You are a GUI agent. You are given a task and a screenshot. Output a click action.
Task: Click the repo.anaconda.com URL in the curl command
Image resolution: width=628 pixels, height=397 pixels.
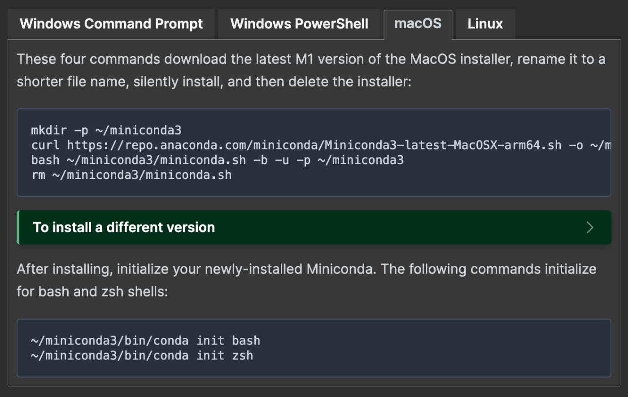(314, 145)
